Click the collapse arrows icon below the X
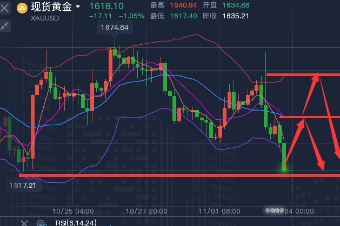This screenshot has height=226, width=340. (5, 25)
